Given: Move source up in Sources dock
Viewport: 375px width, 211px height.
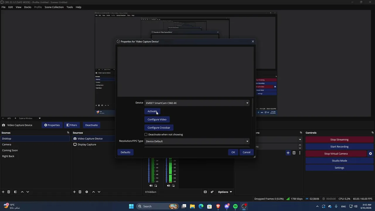Looking at the screenshot, I should (x=93, y=192).
